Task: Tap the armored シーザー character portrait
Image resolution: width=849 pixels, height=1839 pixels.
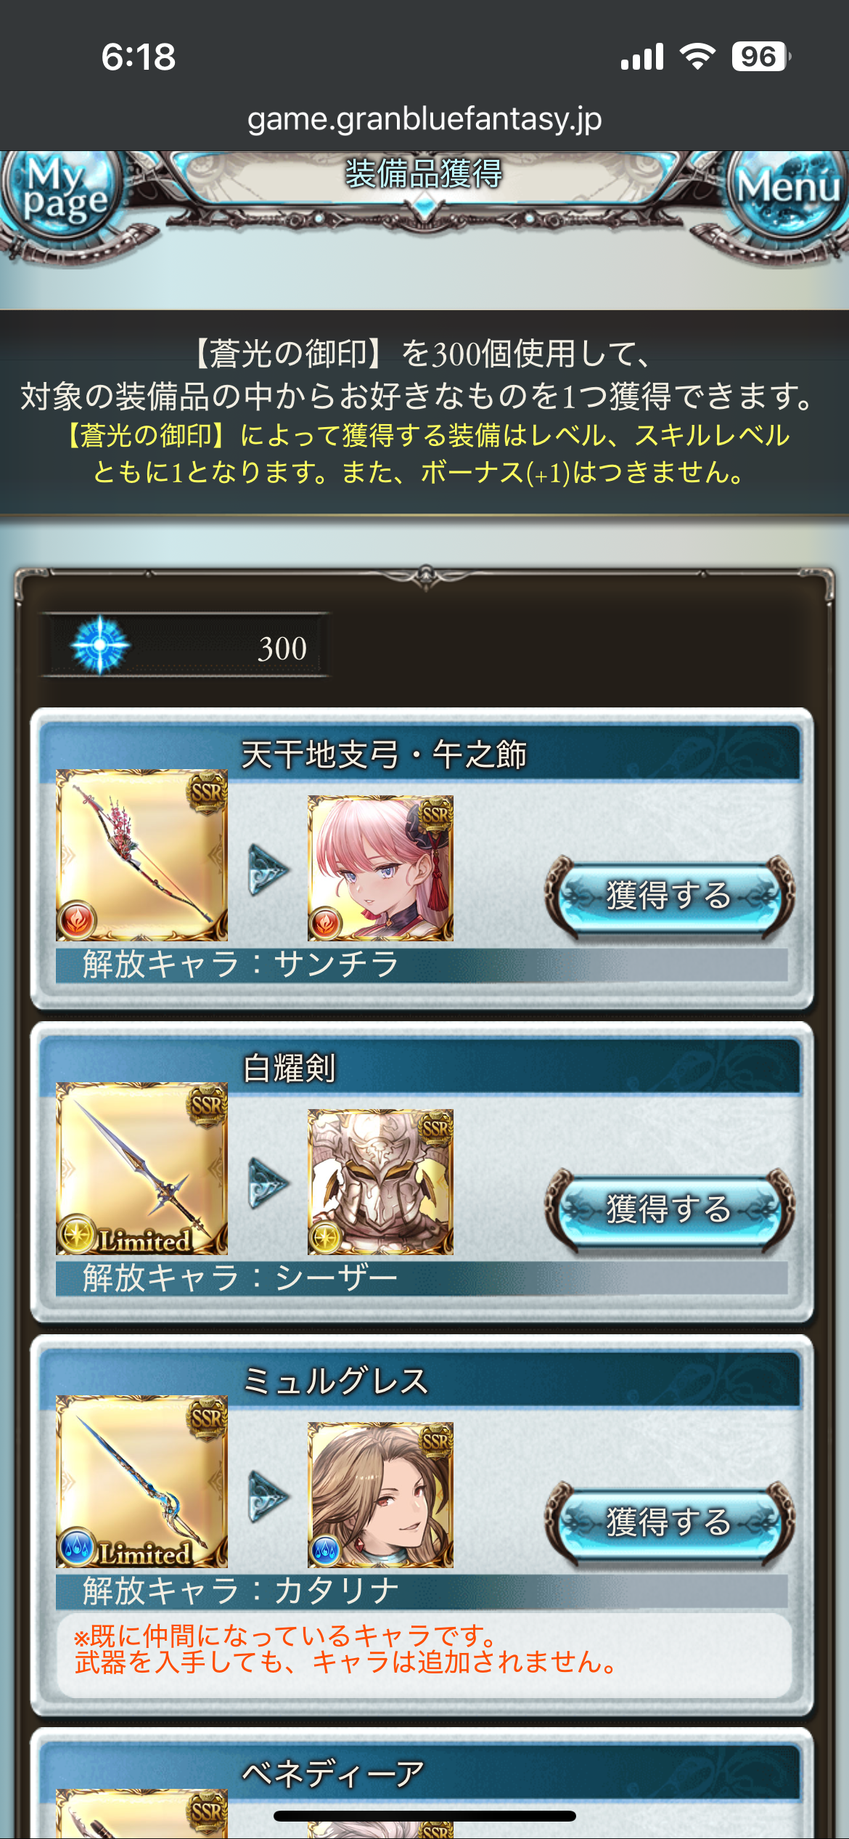Action: (x=380, y=1182)
